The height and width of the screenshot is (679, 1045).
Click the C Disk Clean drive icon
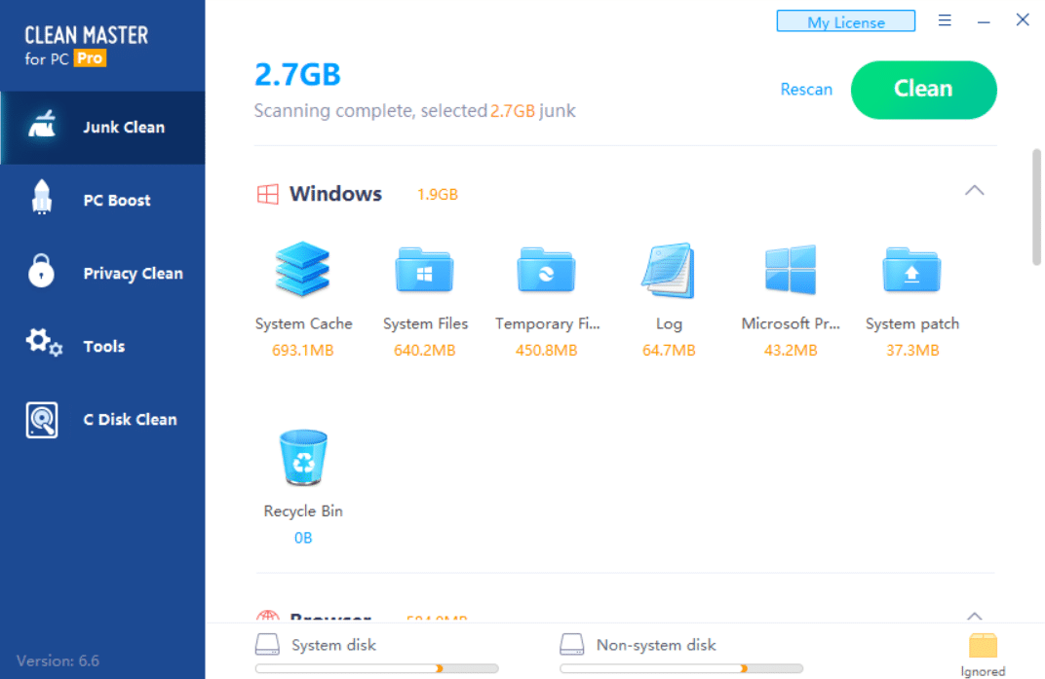pyautogui.click(x=42, y=420)
